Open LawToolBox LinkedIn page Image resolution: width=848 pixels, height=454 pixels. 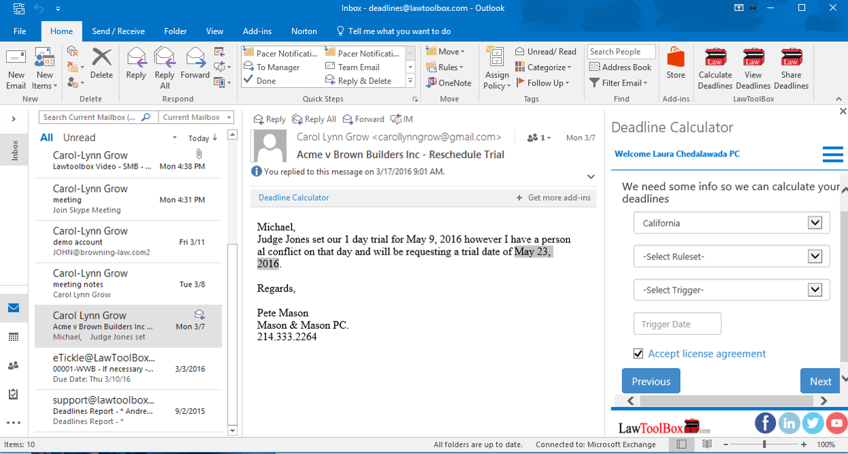789,423
